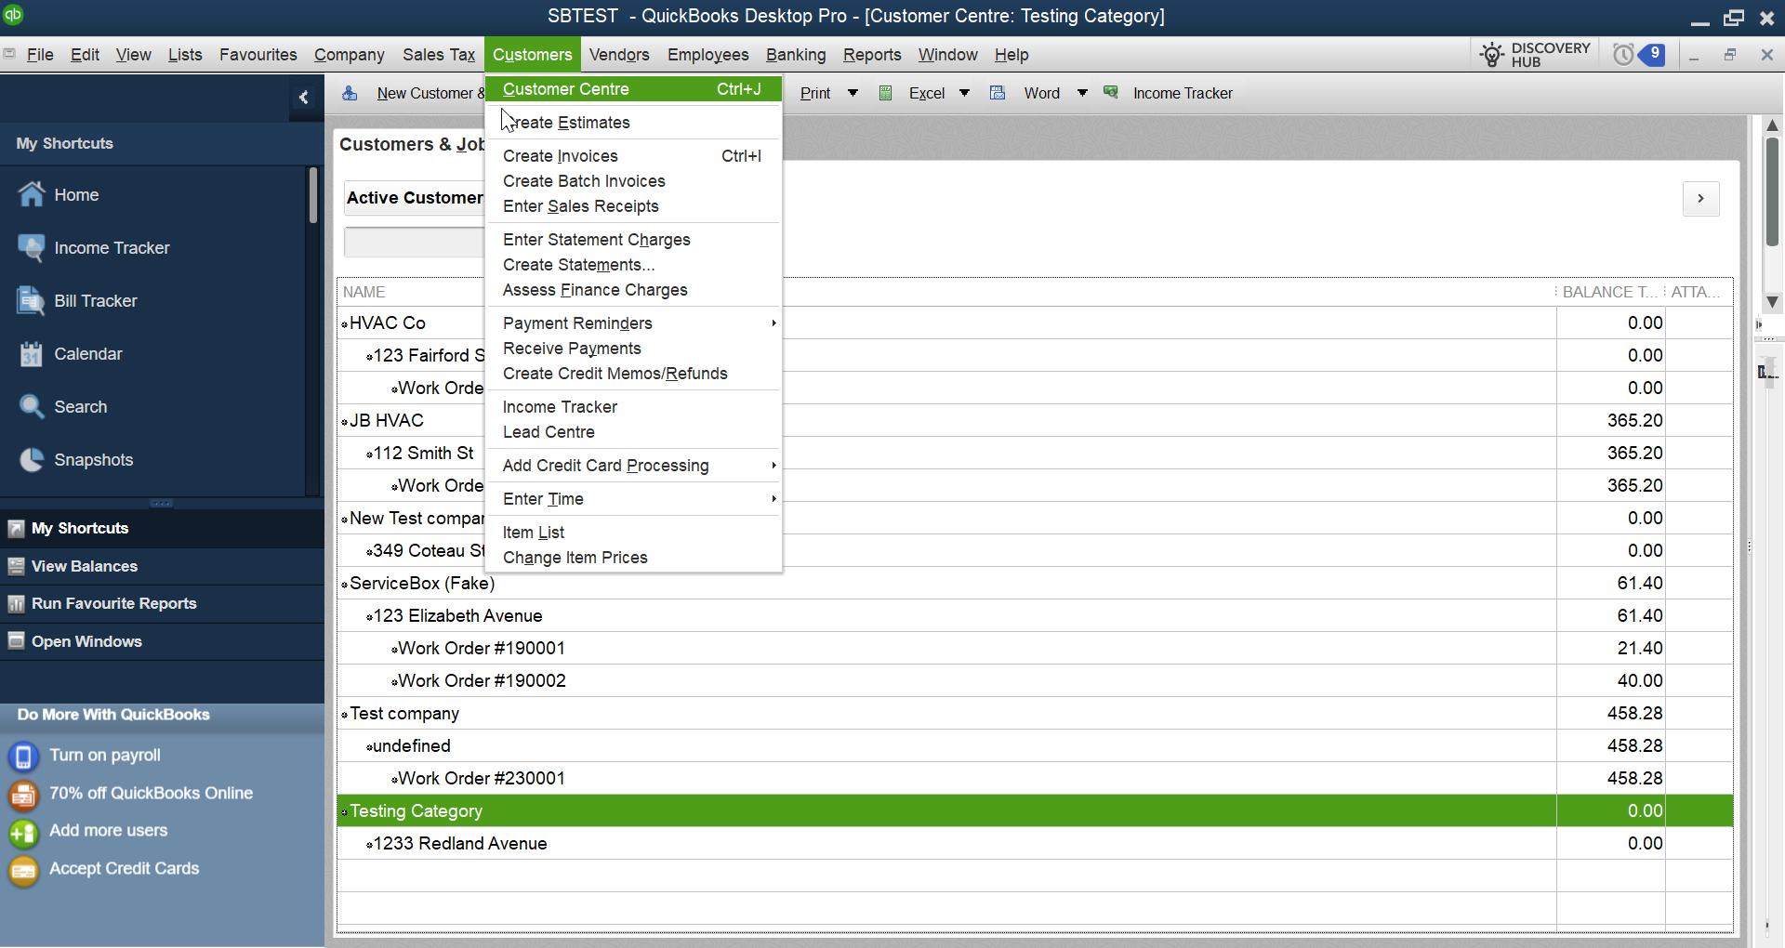The image size is (1785, 948).
Task: Expand Enter Time submenu
Action: (633, 499)
